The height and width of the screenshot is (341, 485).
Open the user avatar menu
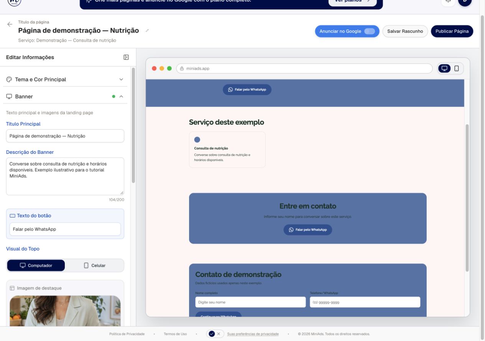pyautogui.click(x=465, y=2)
